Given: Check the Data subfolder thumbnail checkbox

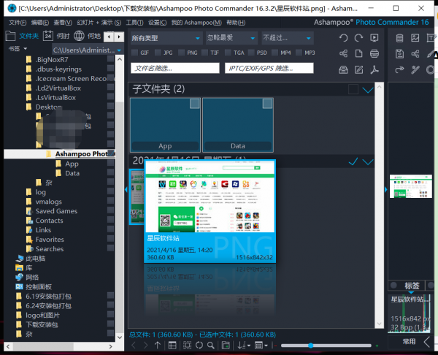Looking at the screenshot, I should pos(267,104).
